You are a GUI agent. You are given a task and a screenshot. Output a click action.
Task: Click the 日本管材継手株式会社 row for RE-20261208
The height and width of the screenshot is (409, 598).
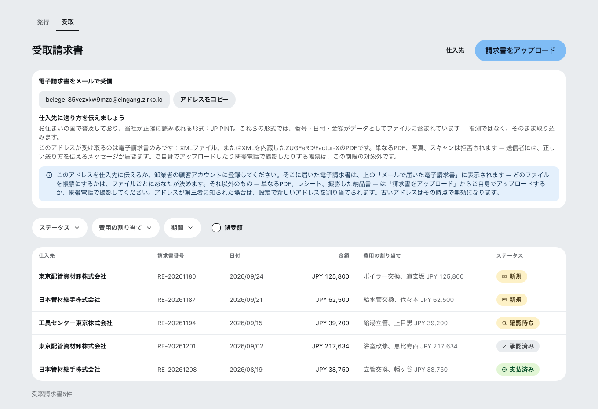299,370
